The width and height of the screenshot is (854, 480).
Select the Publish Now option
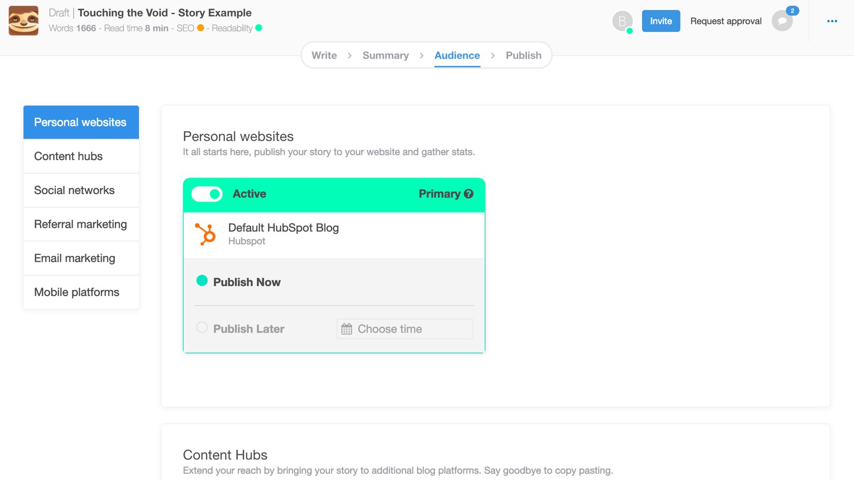point(202,280)
